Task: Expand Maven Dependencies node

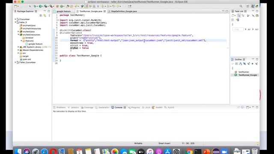Action: tap(18, 50)
